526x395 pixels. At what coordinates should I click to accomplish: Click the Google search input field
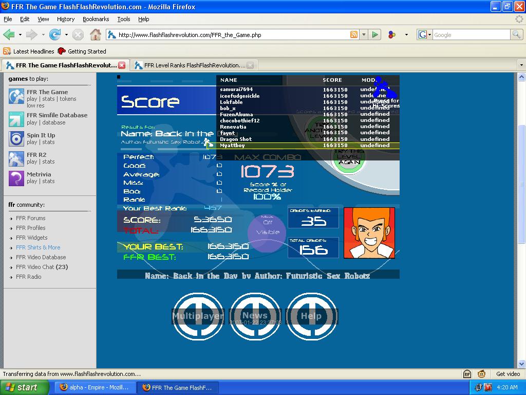tap(471, 34)
